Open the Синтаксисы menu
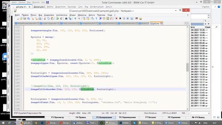This screenshot has height=125, width=222. [62, 15]
